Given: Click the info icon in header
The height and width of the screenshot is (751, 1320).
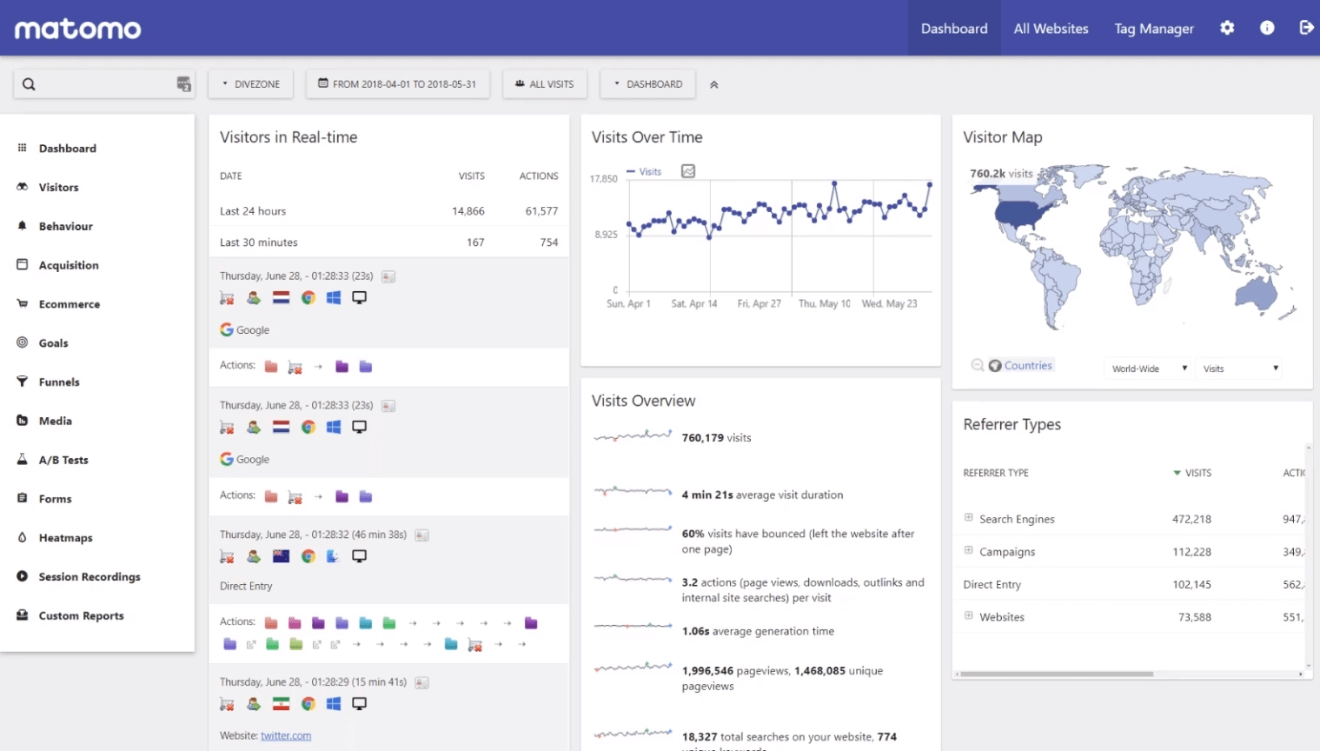Looking at the screenshot, I should point(1267,28).
